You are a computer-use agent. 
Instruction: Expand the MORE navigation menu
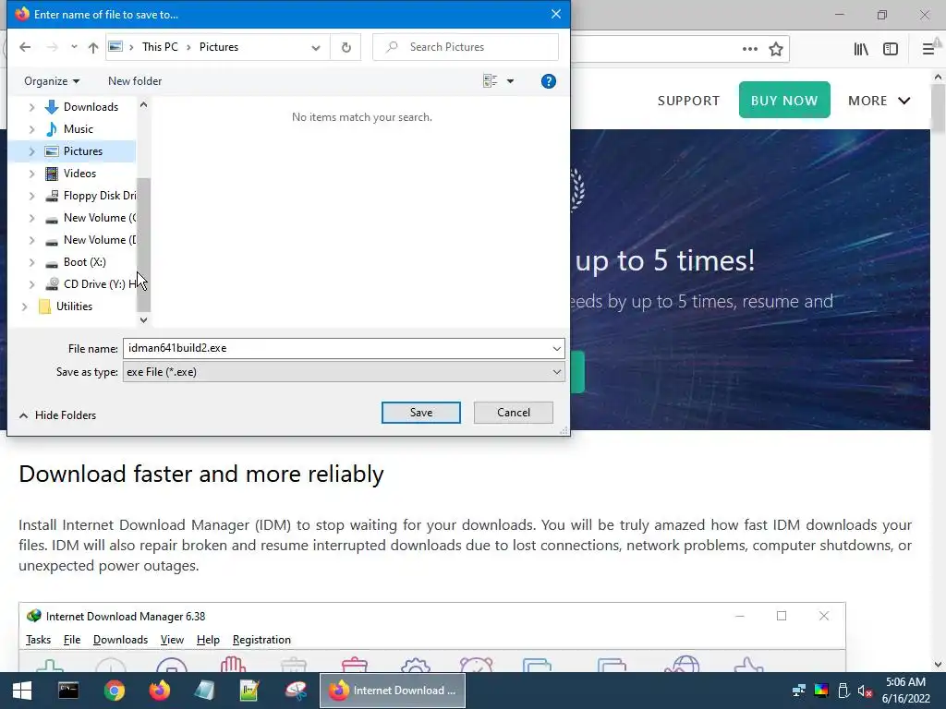coord(879,101)
